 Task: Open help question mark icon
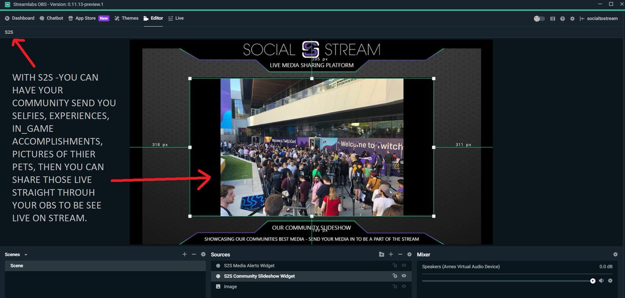point(562,19)
